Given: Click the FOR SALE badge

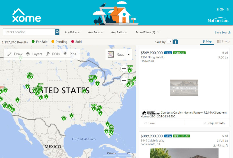Looking at the screenshot, I should (179, 53).
